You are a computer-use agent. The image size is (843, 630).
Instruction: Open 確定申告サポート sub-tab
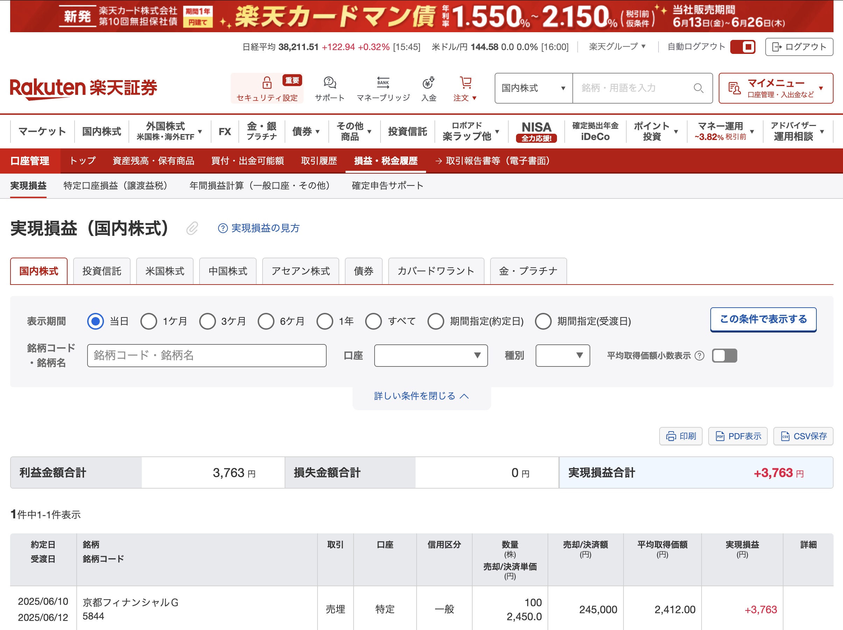coord(387,185)
